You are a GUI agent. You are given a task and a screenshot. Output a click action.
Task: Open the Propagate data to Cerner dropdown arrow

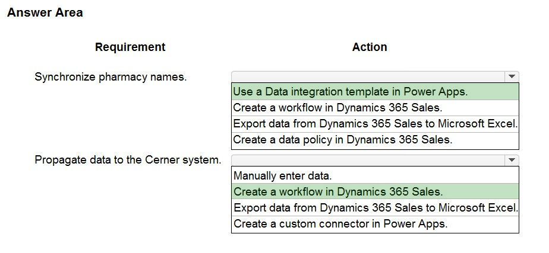512,160
